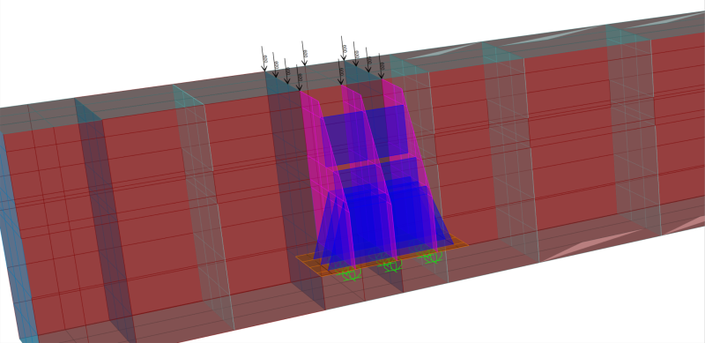
Task: Click the leftmost green support symbol
Action: point(350,273)
